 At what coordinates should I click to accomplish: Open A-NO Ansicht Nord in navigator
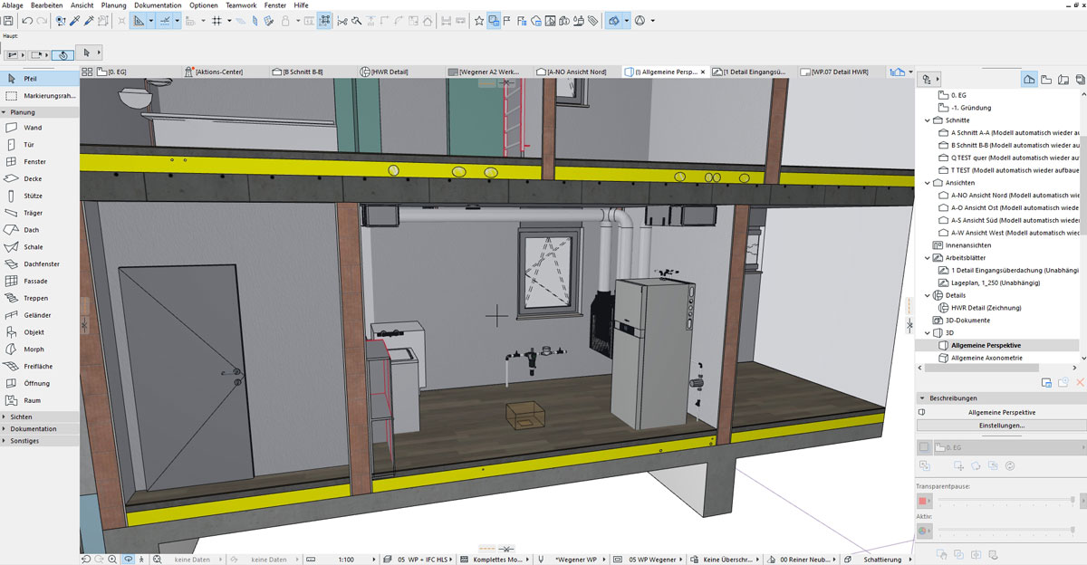click(x=1008, y=196)
